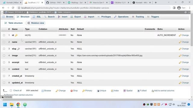This screenshot has height=108, width=193.
Task: Click the primary key icon beside id
Action: click(16, 35)
